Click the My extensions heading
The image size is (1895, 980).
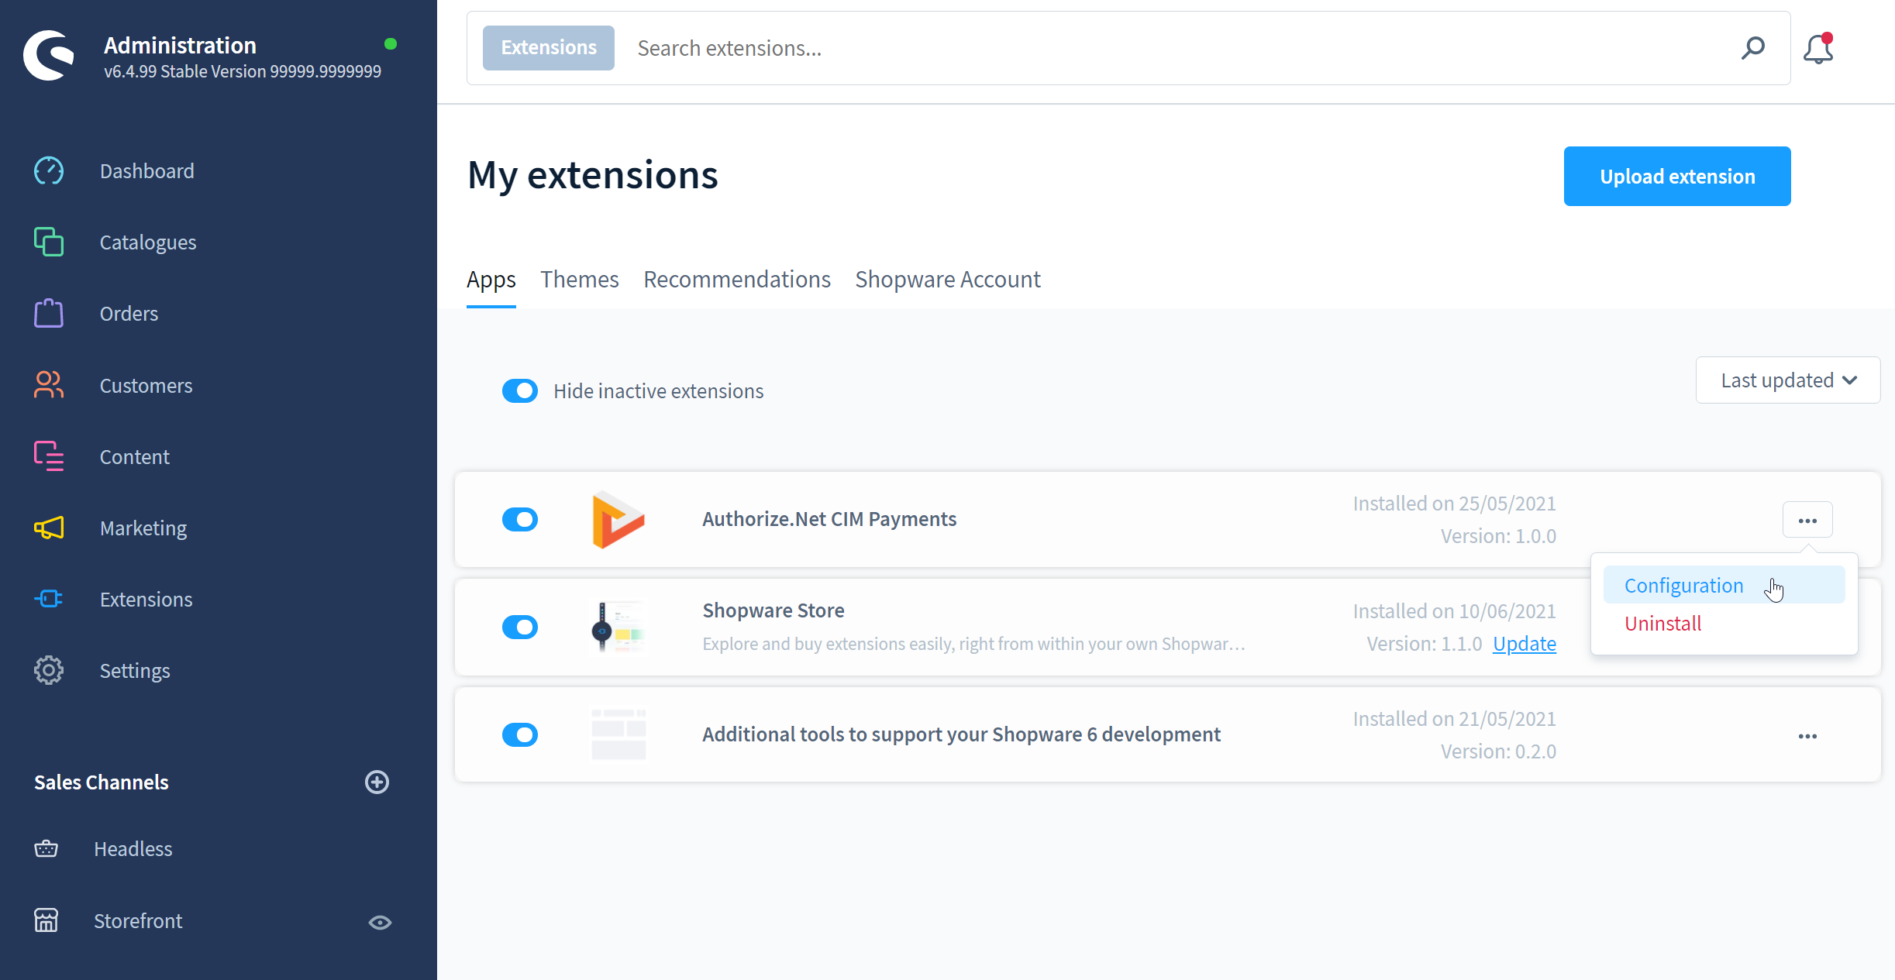click(x=593, y=175)
